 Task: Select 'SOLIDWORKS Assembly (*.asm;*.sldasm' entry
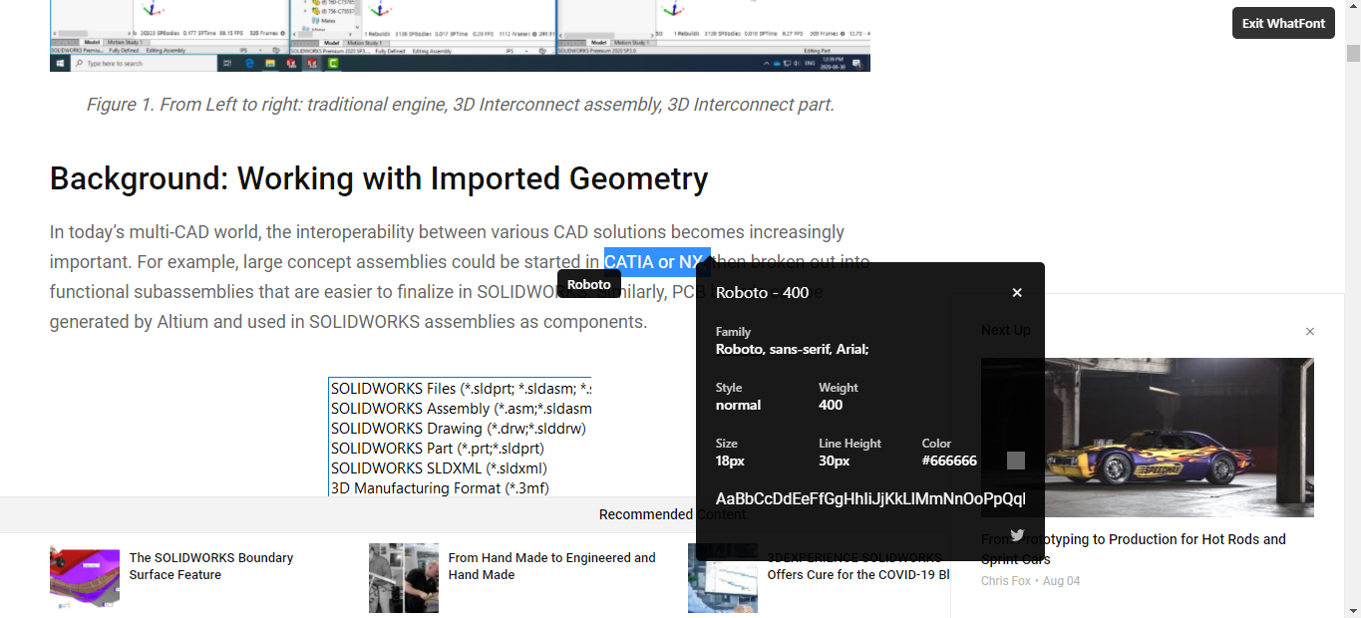(x=461, y=409)
